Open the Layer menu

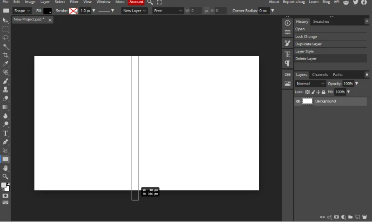[x=45, y=2]
